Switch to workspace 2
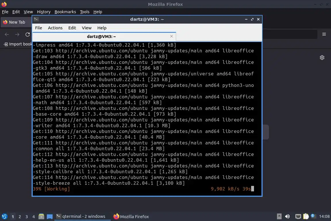 [x=20, y=217]
